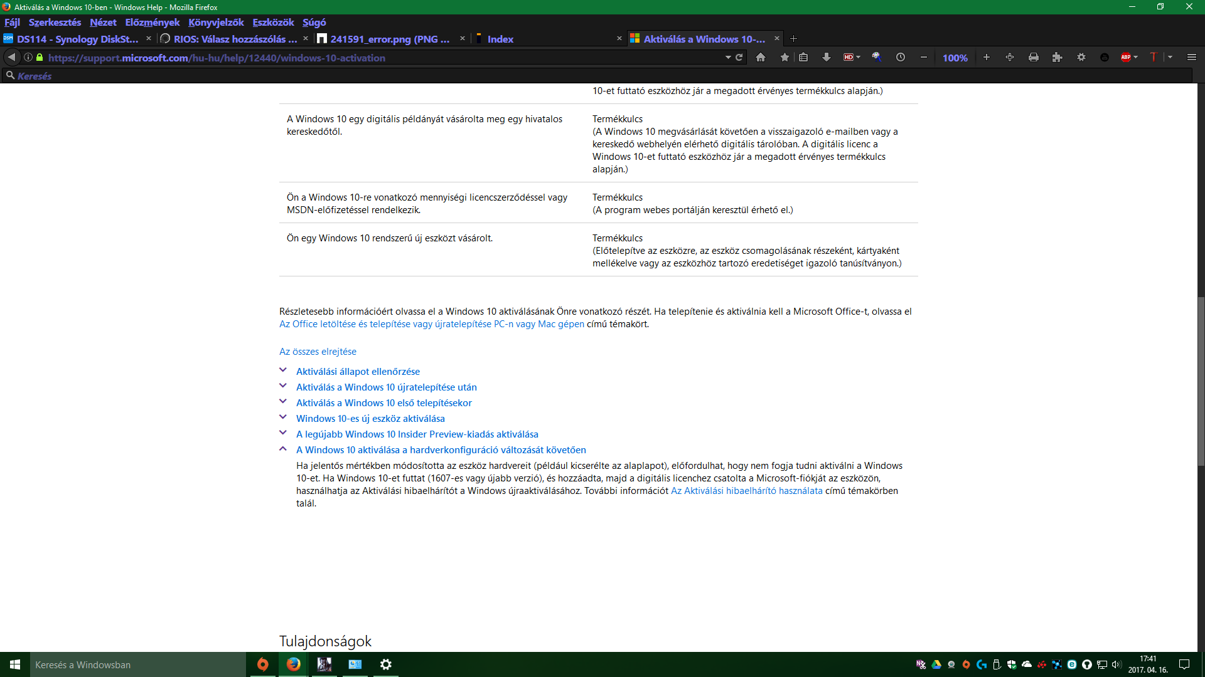
Task: Switch to DS114 - Synology DiskStation tab
Action: point(77,39)
